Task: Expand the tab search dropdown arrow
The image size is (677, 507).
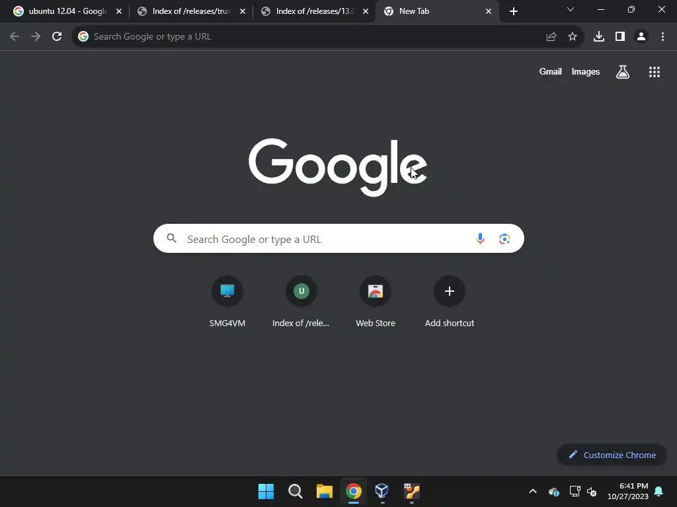Action: click(571, 9)
